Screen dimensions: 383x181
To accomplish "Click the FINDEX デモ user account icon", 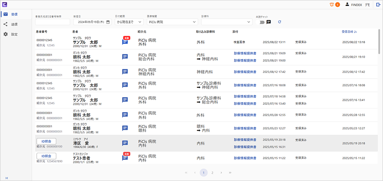I will tap(347, 5).
